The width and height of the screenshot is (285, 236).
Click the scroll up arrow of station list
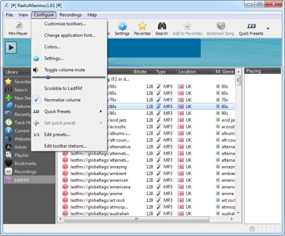[x=238, y=72]
